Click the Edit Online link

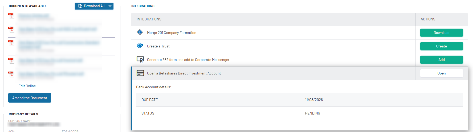pyautogui.click(x=27, y=86)
